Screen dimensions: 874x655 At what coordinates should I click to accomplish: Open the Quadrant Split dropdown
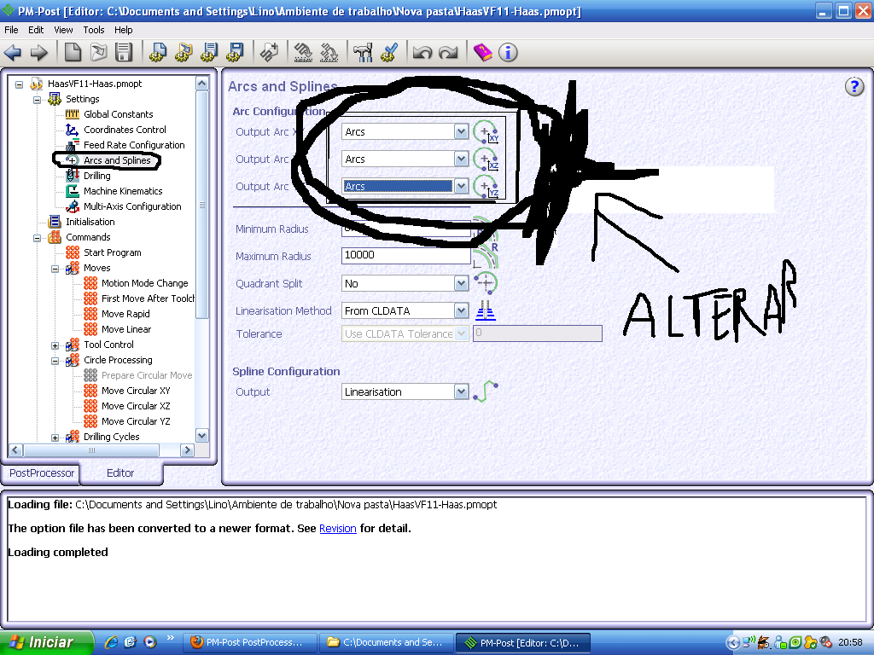460,283
